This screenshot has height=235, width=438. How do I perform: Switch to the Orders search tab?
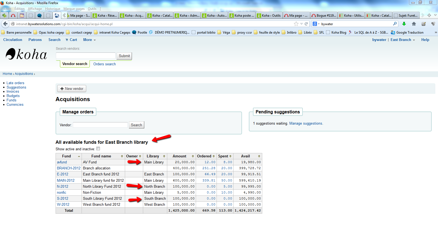105,64
